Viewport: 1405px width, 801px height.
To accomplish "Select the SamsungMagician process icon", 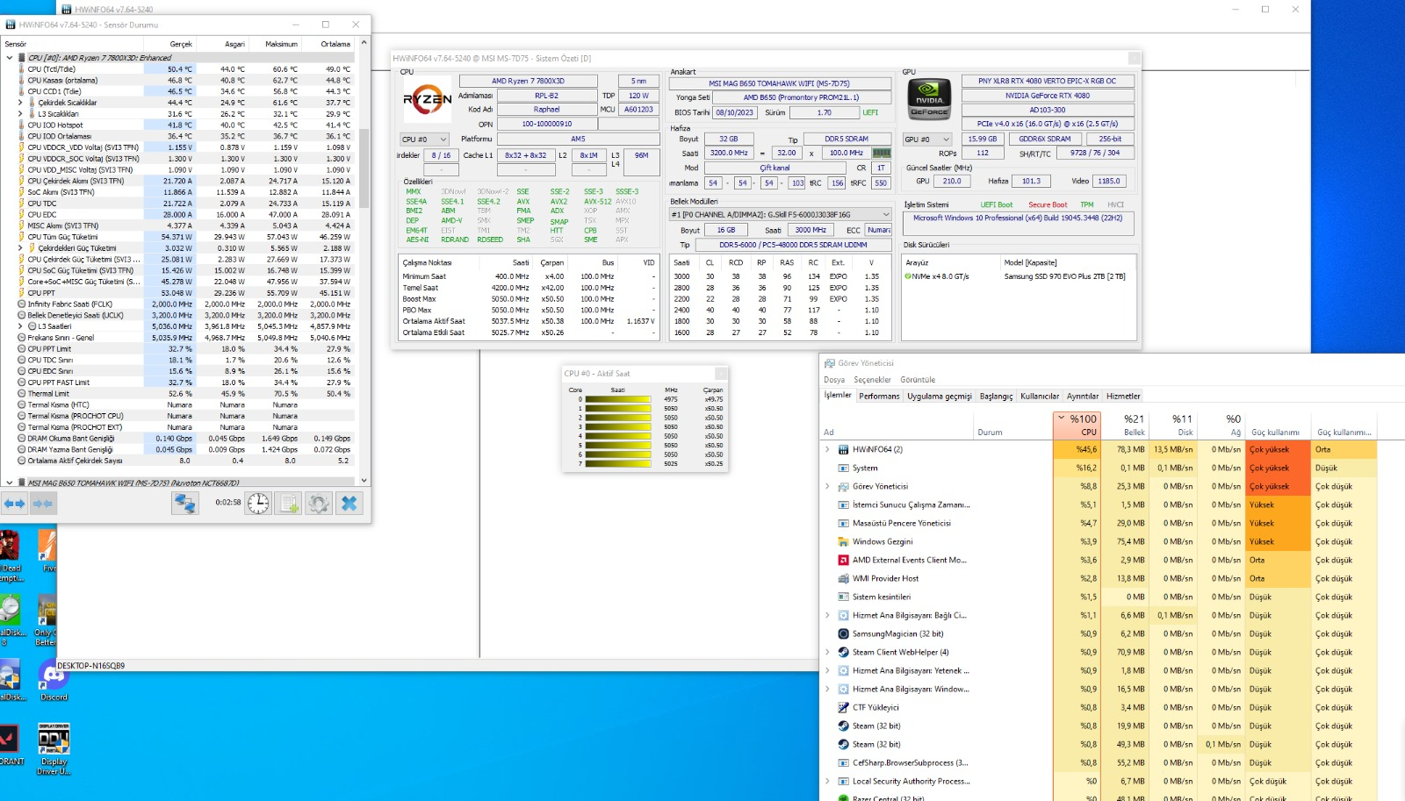I will point(843,633).
